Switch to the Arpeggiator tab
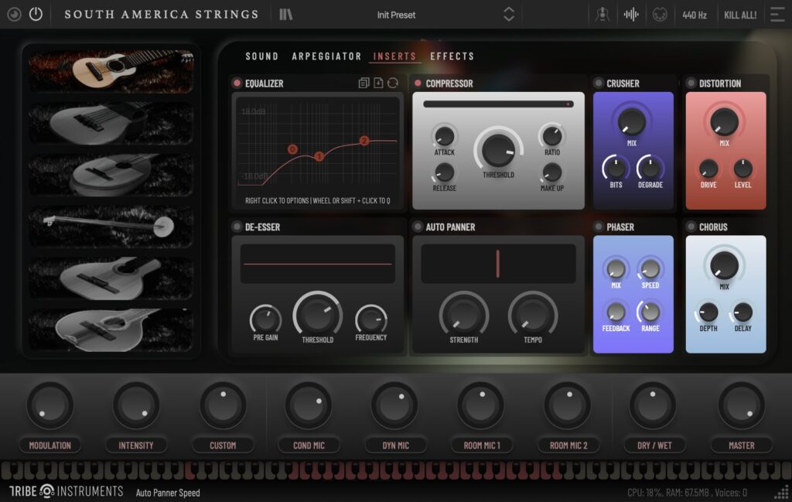Viewport: 792px width, 502px height. 327,56
